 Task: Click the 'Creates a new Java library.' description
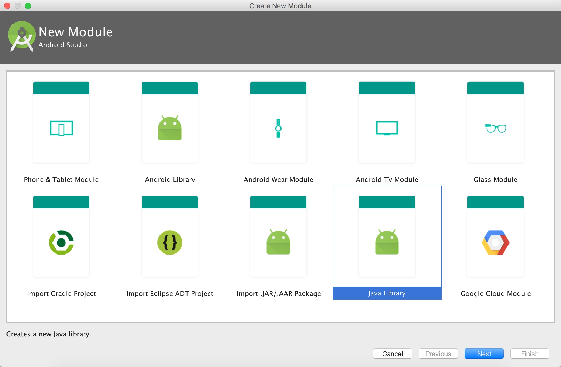pyautogui.click(x=49, y=334)
